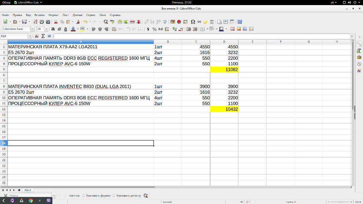This screenshot has width=363, height=204.
Task: Expand the Name Box dropdown
Action: 30,36
